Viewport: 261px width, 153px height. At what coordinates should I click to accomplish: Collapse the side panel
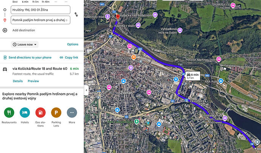(86, 91)
